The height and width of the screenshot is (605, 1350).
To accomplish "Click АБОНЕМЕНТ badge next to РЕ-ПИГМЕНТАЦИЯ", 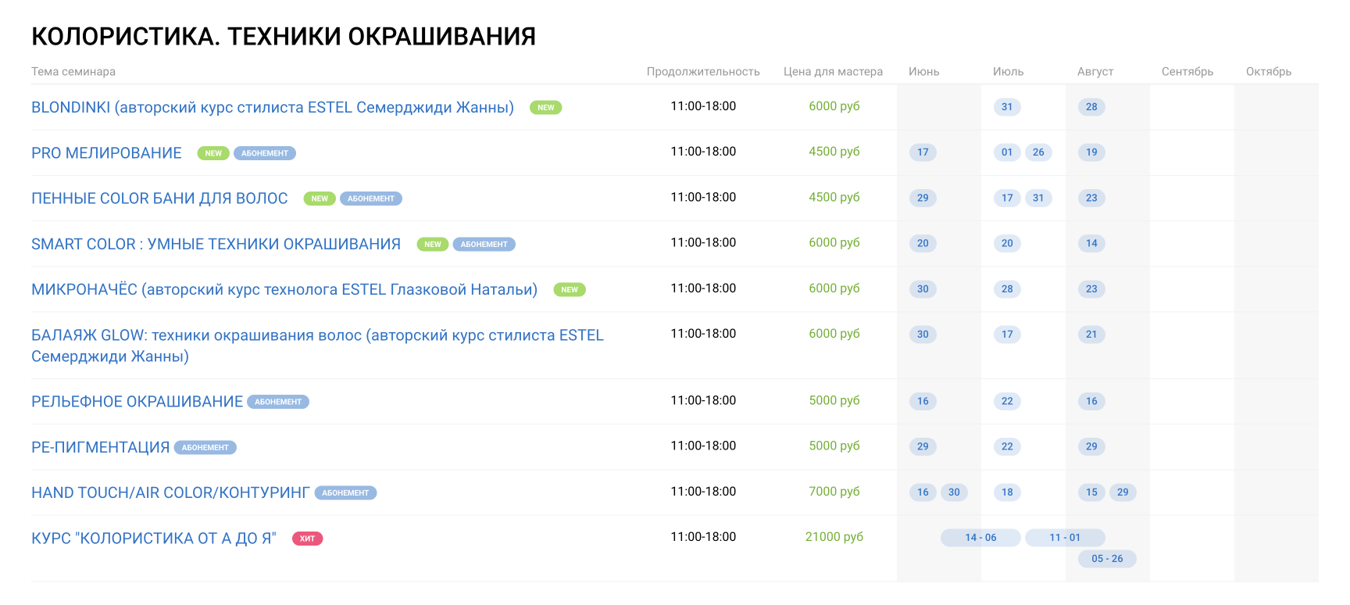I will [x=205, y=447].
